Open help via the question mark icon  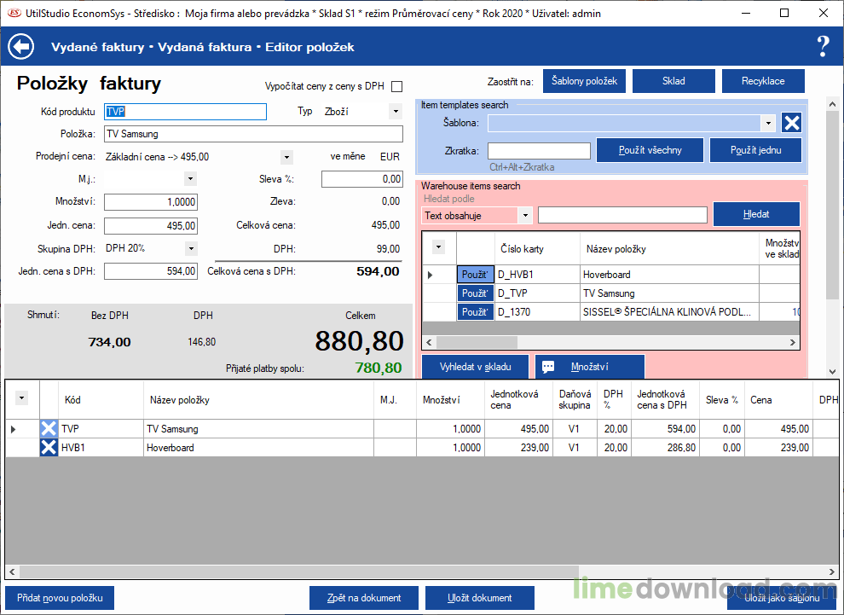pyautogui.click(x=823, y=47)
